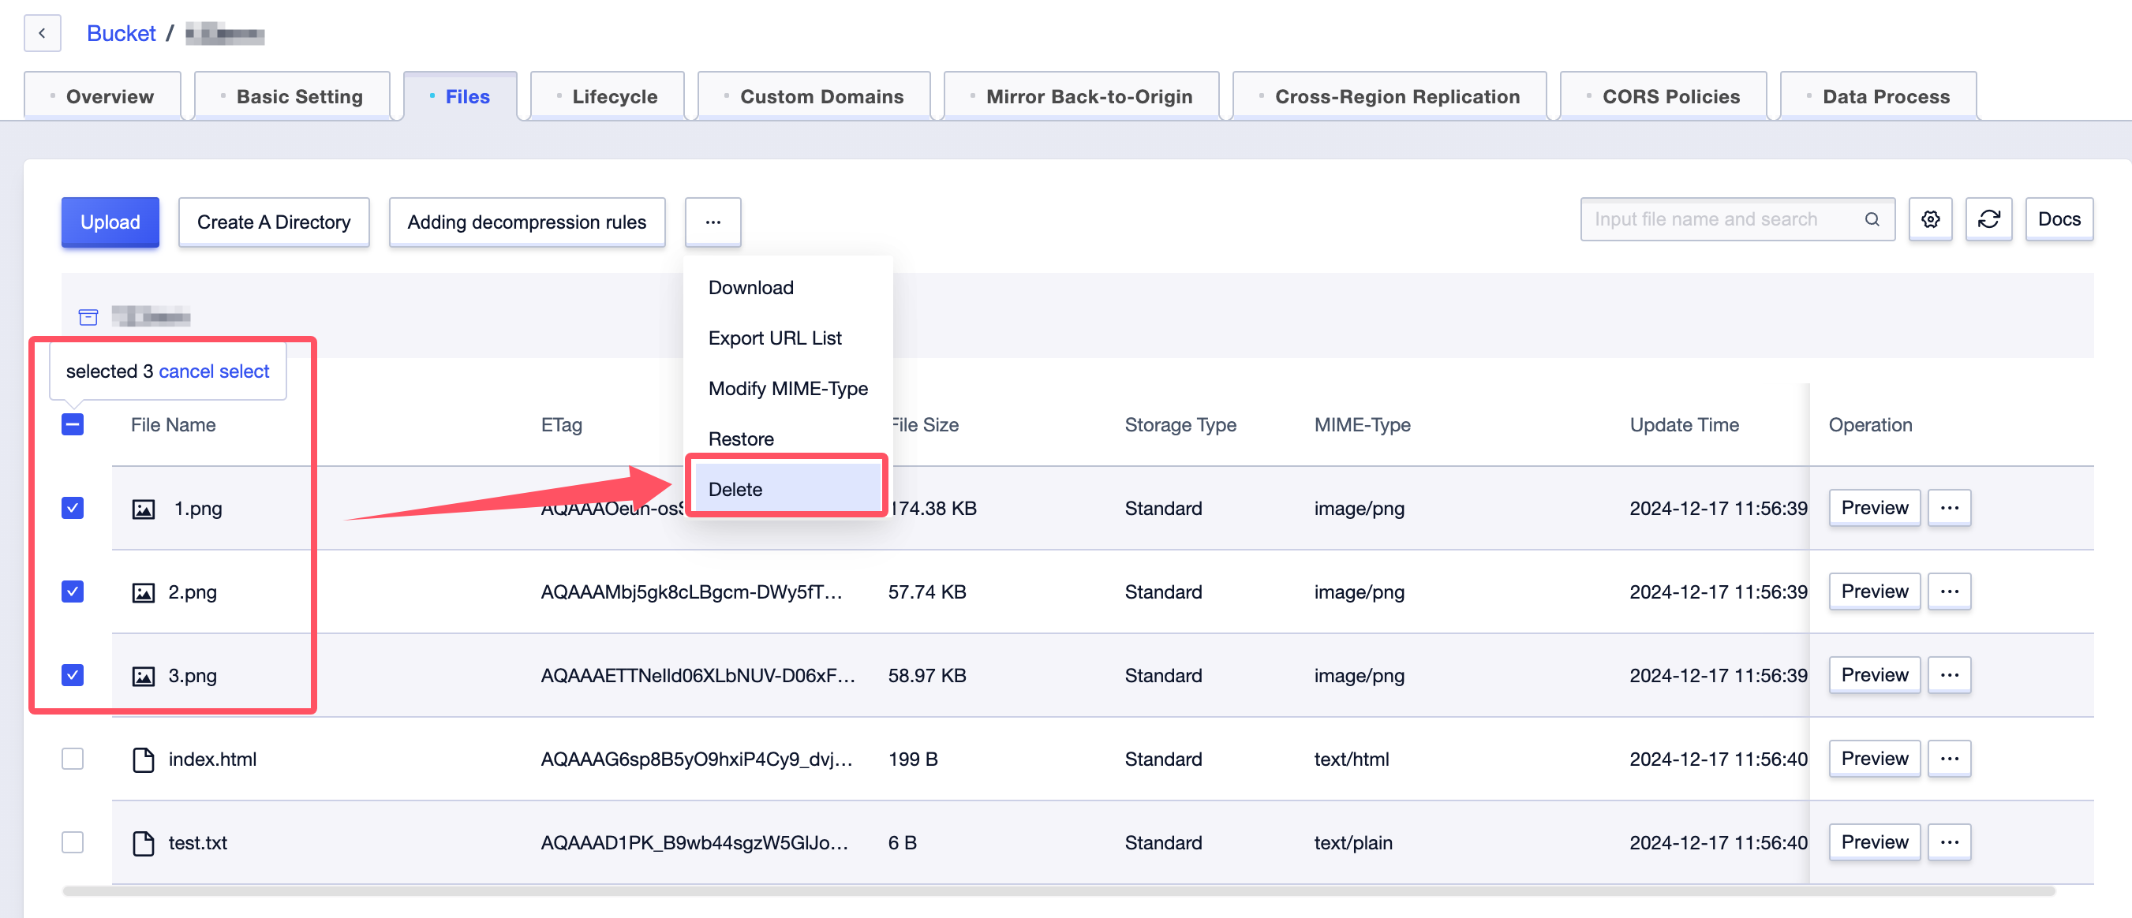The image size is (2132, 918).
Task: Click the bucket archive icon in path bar
Action: pos(88,317)
